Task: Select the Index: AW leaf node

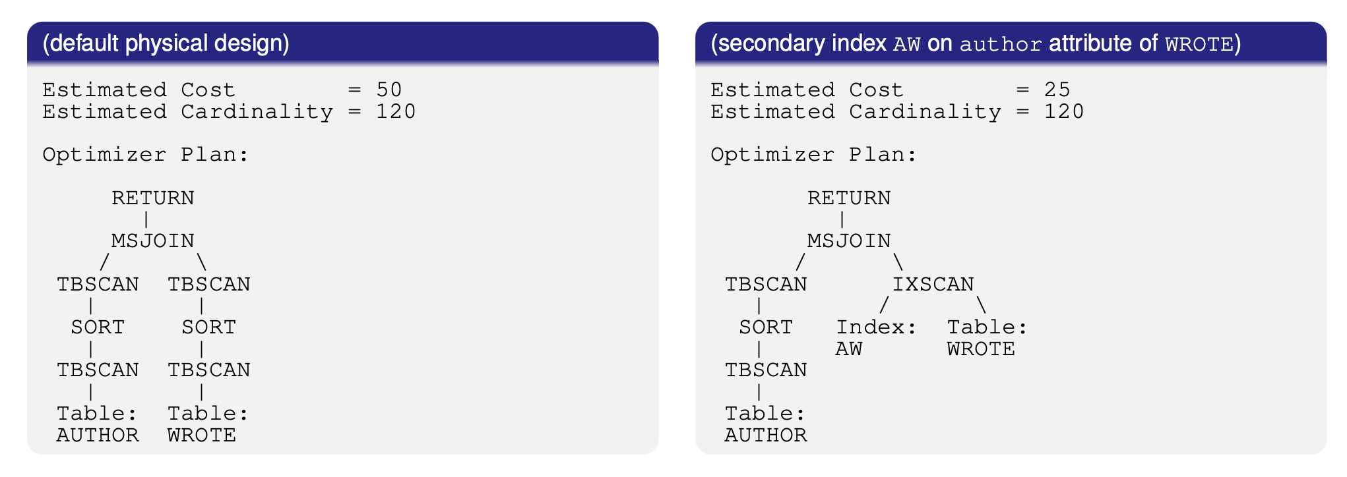Action: 876,337
